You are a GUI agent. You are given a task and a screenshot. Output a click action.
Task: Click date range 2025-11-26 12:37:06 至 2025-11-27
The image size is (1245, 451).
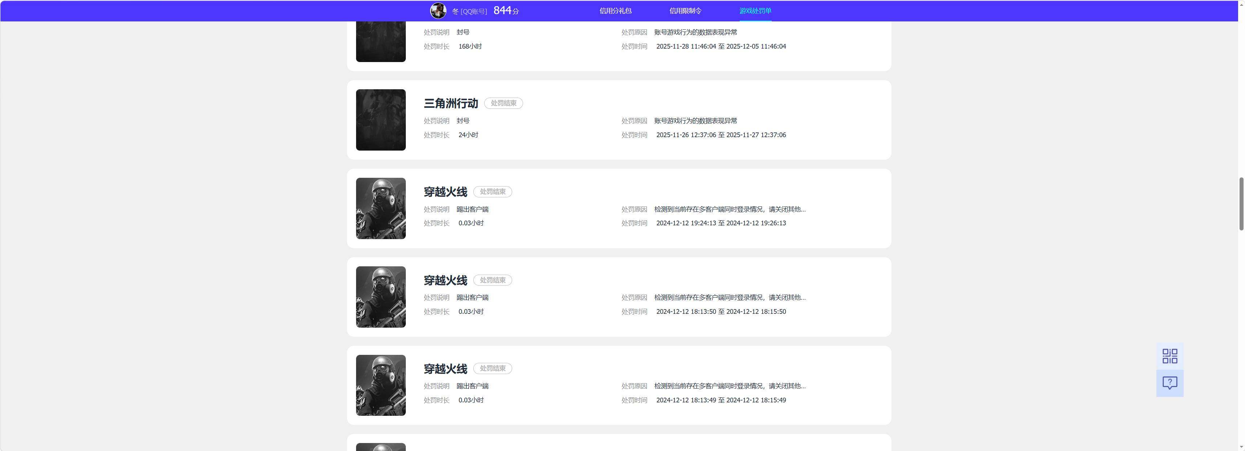coord(721,135)
